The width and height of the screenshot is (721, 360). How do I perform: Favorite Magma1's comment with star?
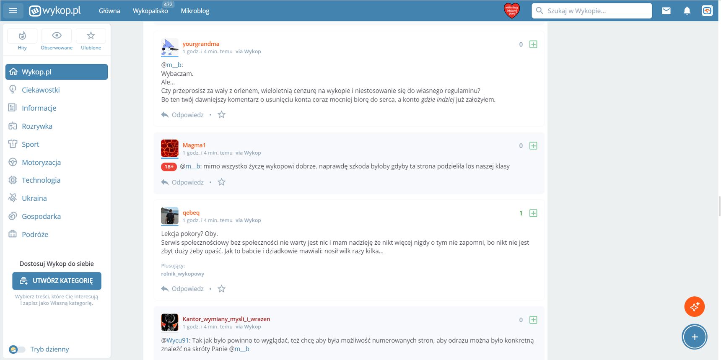pos(222,182)
